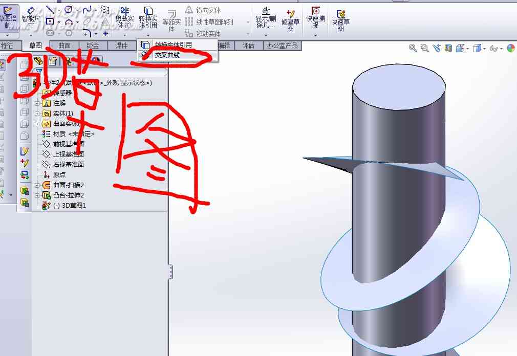The height and width of the screenshot is (356, 517).
Task: Click the 快速捕捉 quick snaps tool
Action: 315,17
